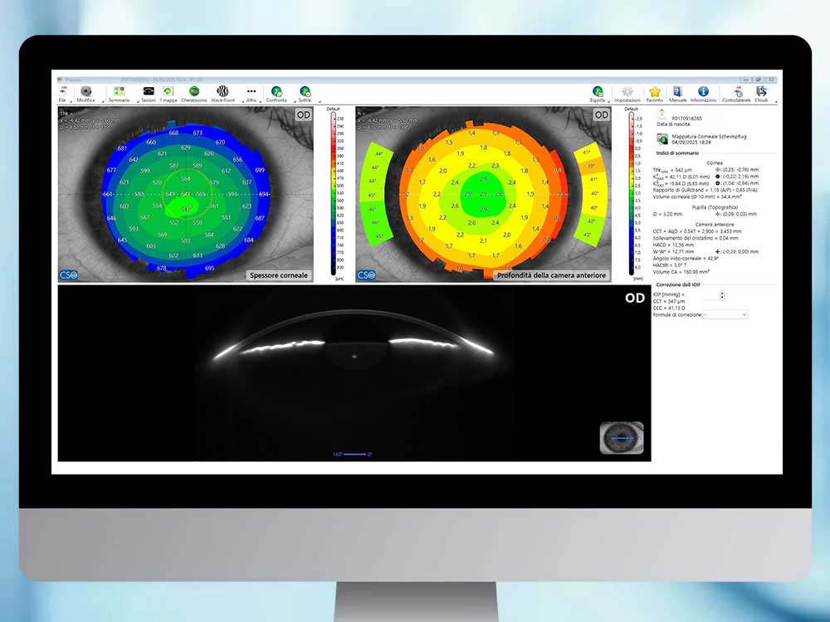Image resolution: width=830 pixels, height=622 pixels.
Task: Switch to the 1 mappa single map view
Action: (168, 93)
